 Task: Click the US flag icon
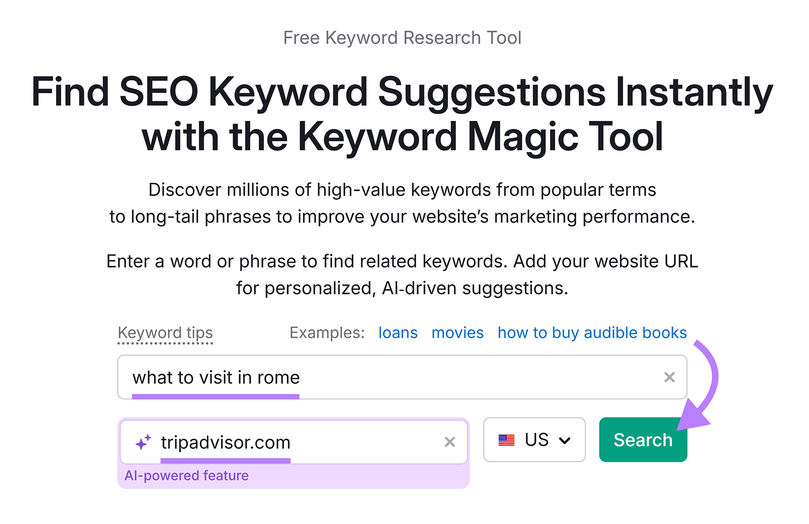[506, 440]
